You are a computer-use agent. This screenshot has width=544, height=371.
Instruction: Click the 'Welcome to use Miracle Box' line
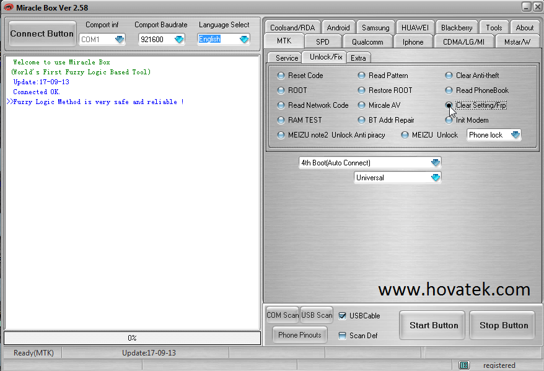(x=61, y=62)
